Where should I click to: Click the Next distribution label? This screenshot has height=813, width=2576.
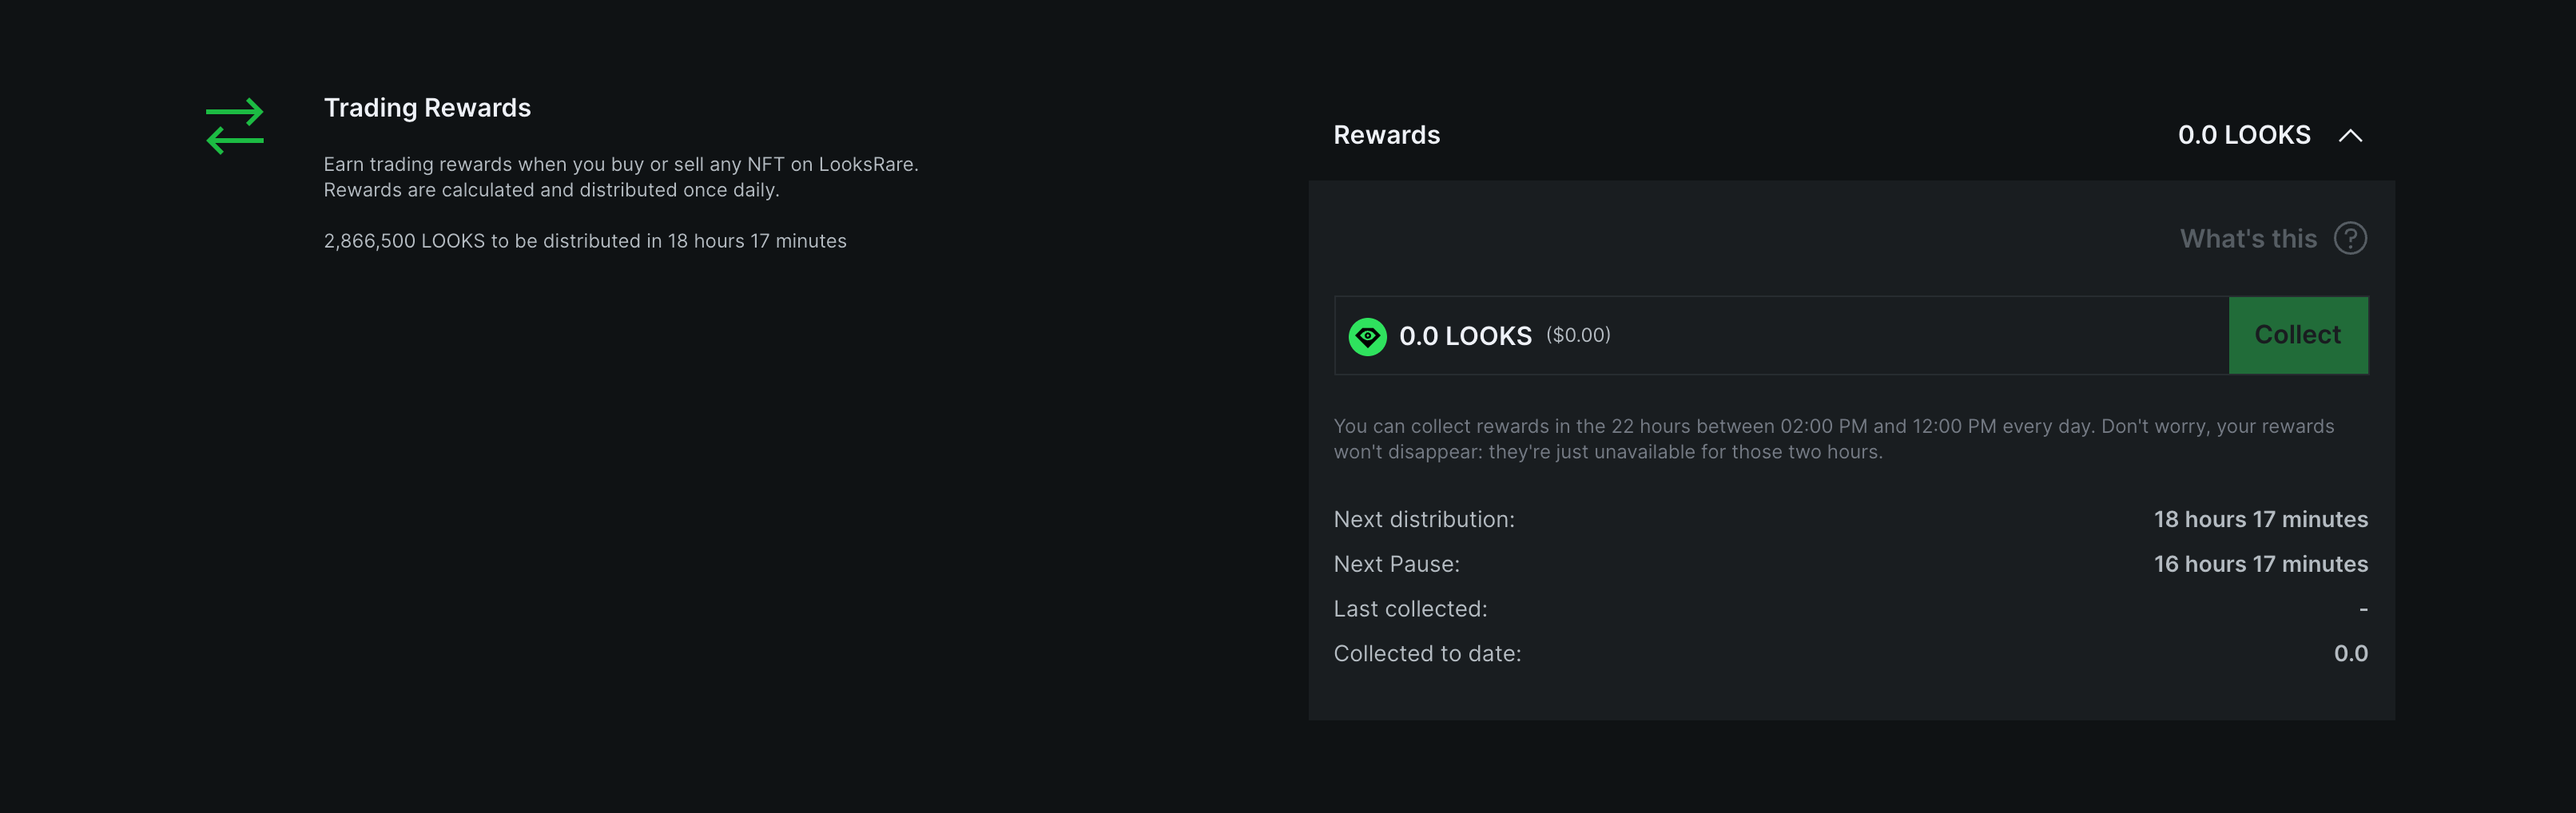coord(1423,520)
